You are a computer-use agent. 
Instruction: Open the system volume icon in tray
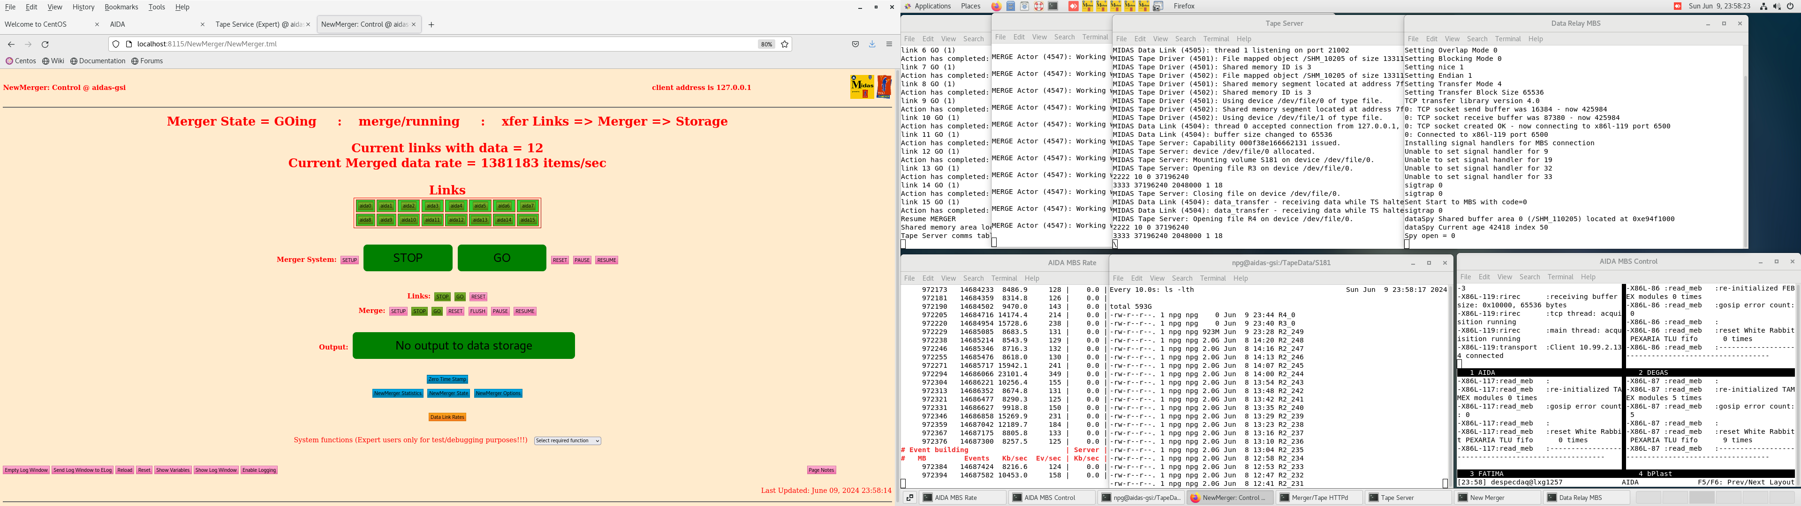[x=1777, y=6]
